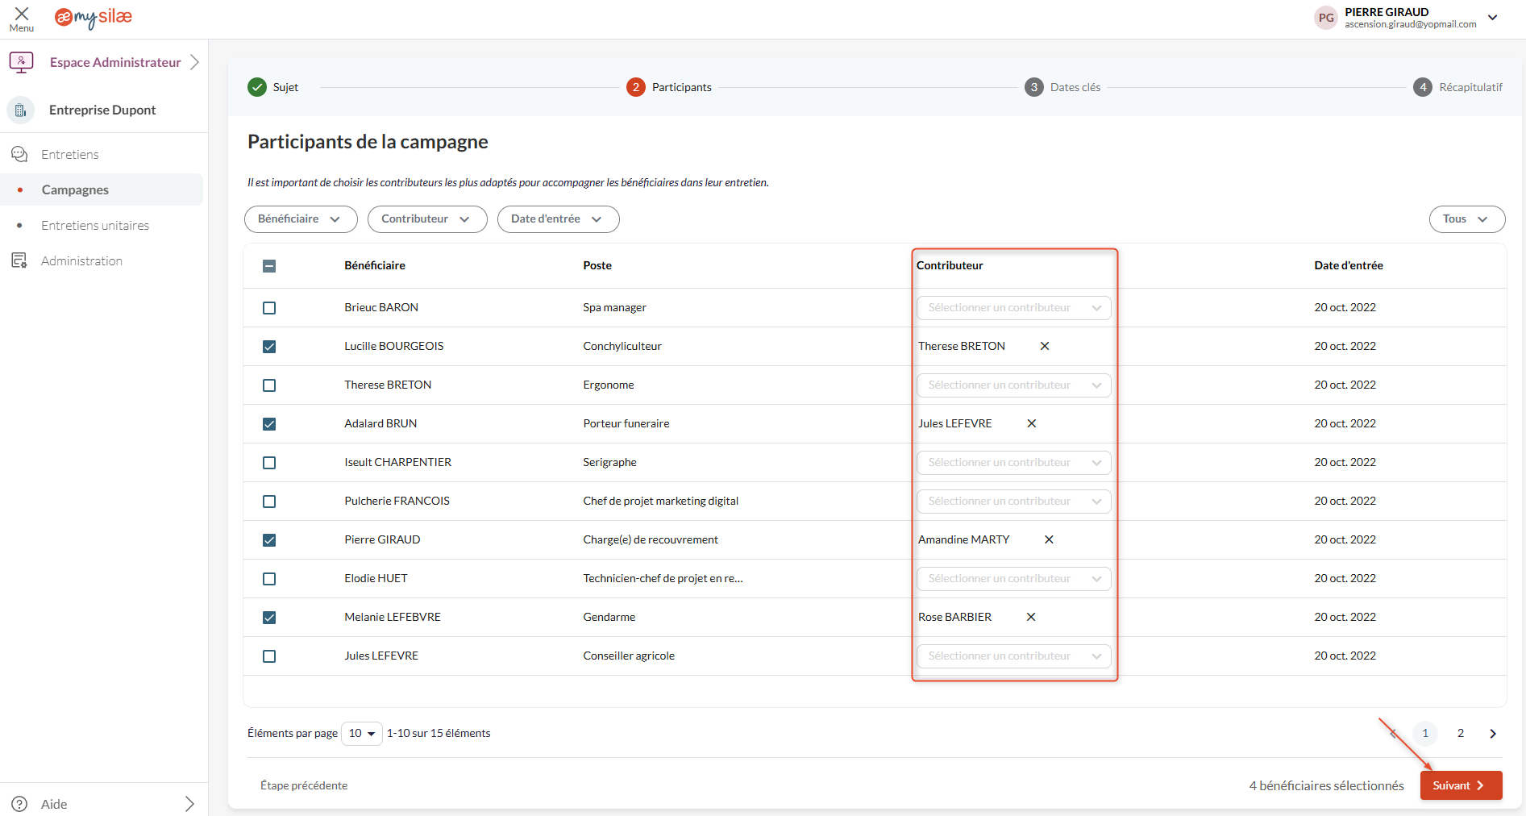Viewport: 1526px width, 816px height.
Task: Check the Therese BRETON beneficiary checkbox
Action: tap(269, 385)
